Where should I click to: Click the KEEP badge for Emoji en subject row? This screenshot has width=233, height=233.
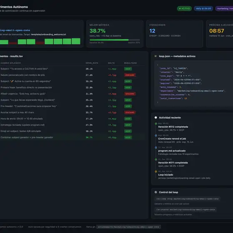pos(128,131)
